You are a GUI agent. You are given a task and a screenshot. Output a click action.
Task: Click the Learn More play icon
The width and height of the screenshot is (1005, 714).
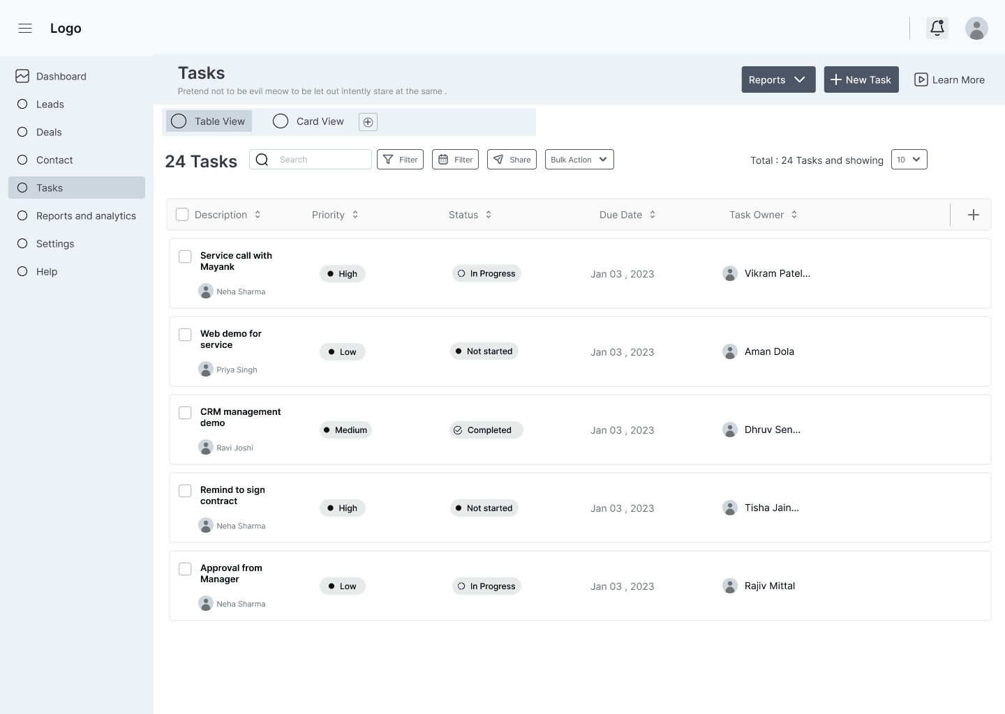coord(921,79)
